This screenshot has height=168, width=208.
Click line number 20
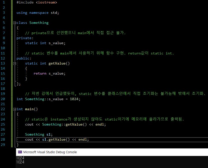pos(3,99)
